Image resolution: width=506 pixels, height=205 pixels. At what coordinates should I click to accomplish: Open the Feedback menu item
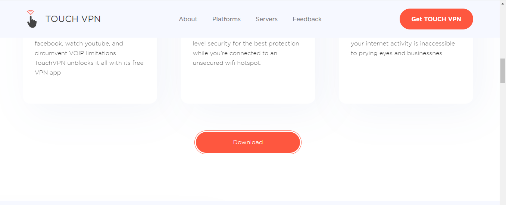point(307,19)
